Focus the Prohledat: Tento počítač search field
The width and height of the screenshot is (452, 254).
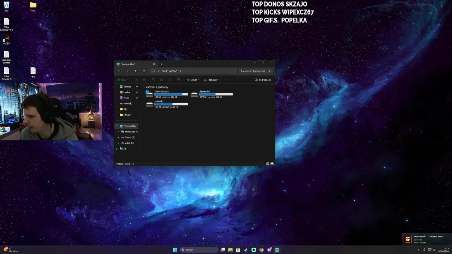pyautogui.click(x=256, y=71)
